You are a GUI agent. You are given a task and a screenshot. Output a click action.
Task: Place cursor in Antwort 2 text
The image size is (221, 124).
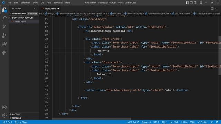pyautogui.click(x=104, y=74)
